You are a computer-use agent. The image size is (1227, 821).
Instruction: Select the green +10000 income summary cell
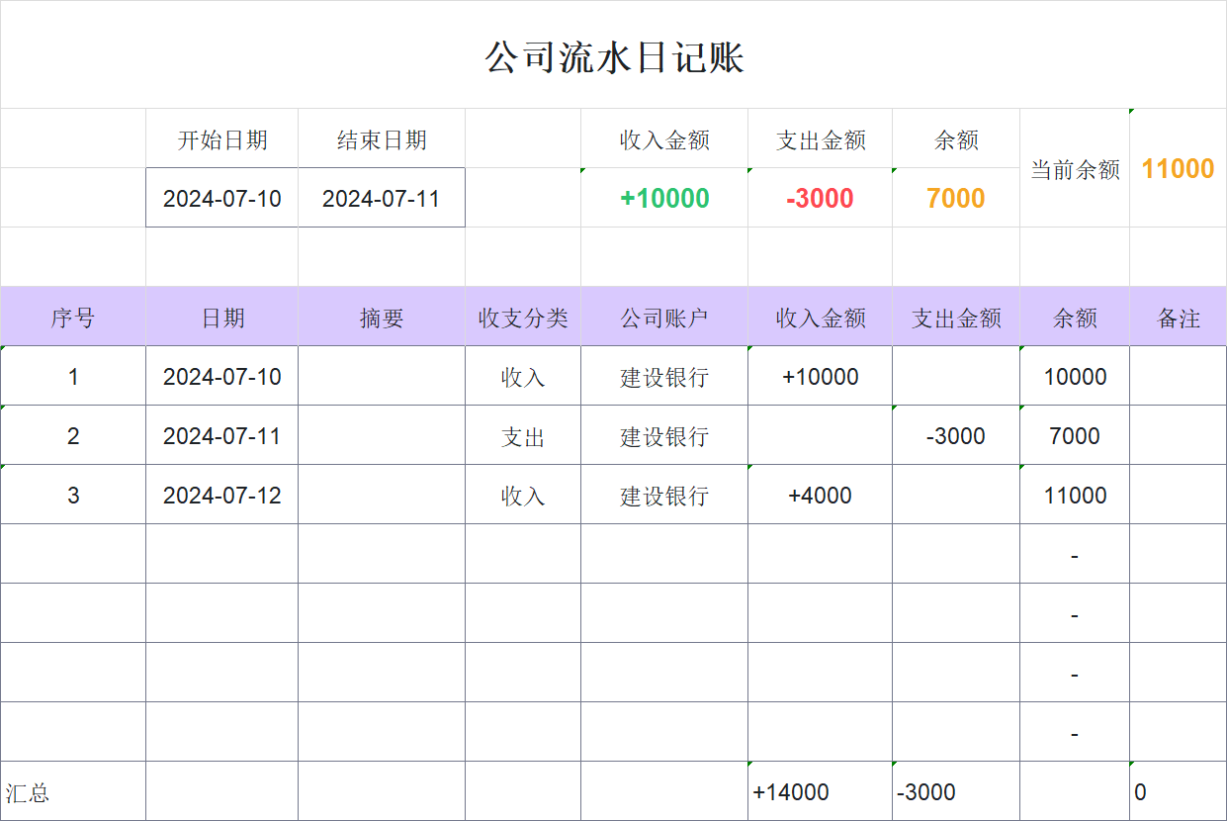point(662,198)
